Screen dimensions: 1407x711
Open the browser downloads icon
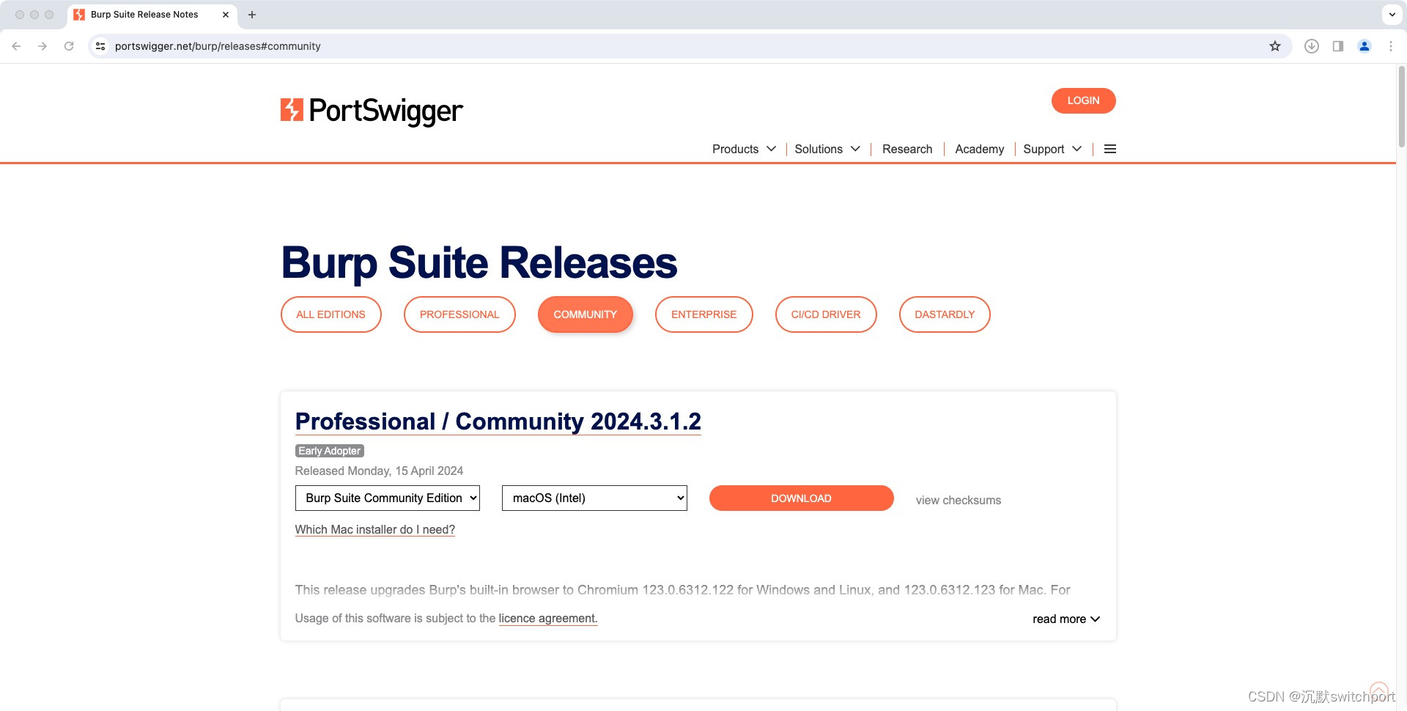coord(1312,46)
